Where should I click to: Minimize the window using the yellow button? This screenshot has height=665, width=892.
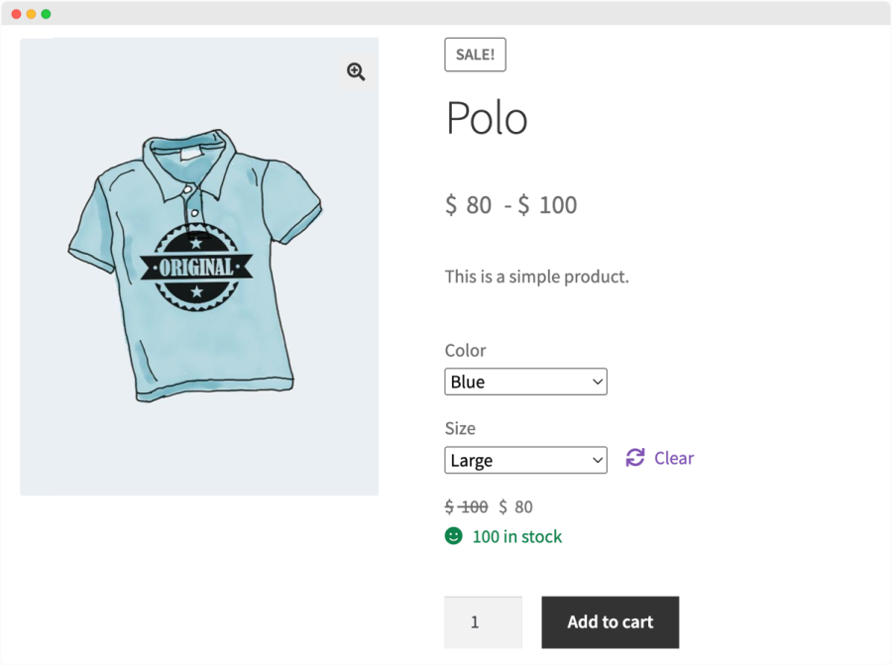(x=32, y=14)
